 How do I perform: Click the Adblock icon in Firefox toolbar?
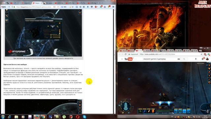coord(96,7)
